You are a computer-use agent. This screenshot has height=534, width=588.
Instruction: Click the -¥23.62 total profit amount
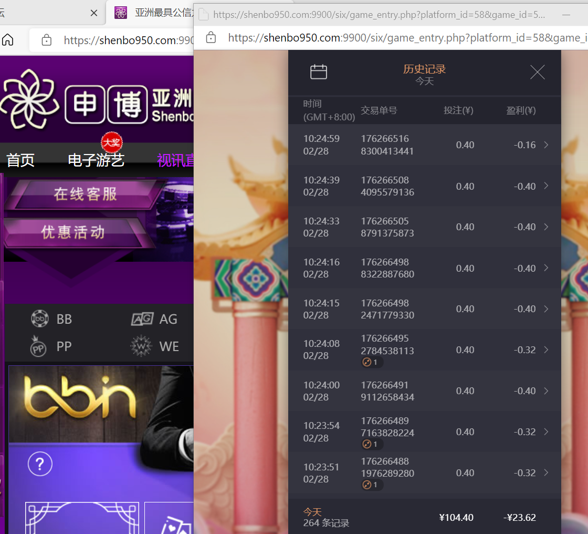[519, 518]
